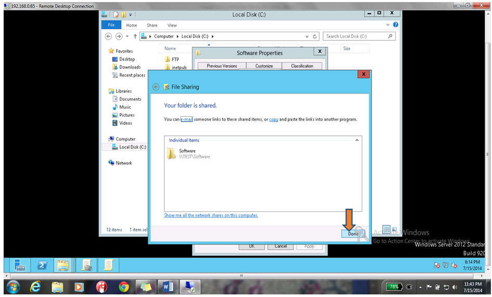Sort by Size column header

coord(346,49)
